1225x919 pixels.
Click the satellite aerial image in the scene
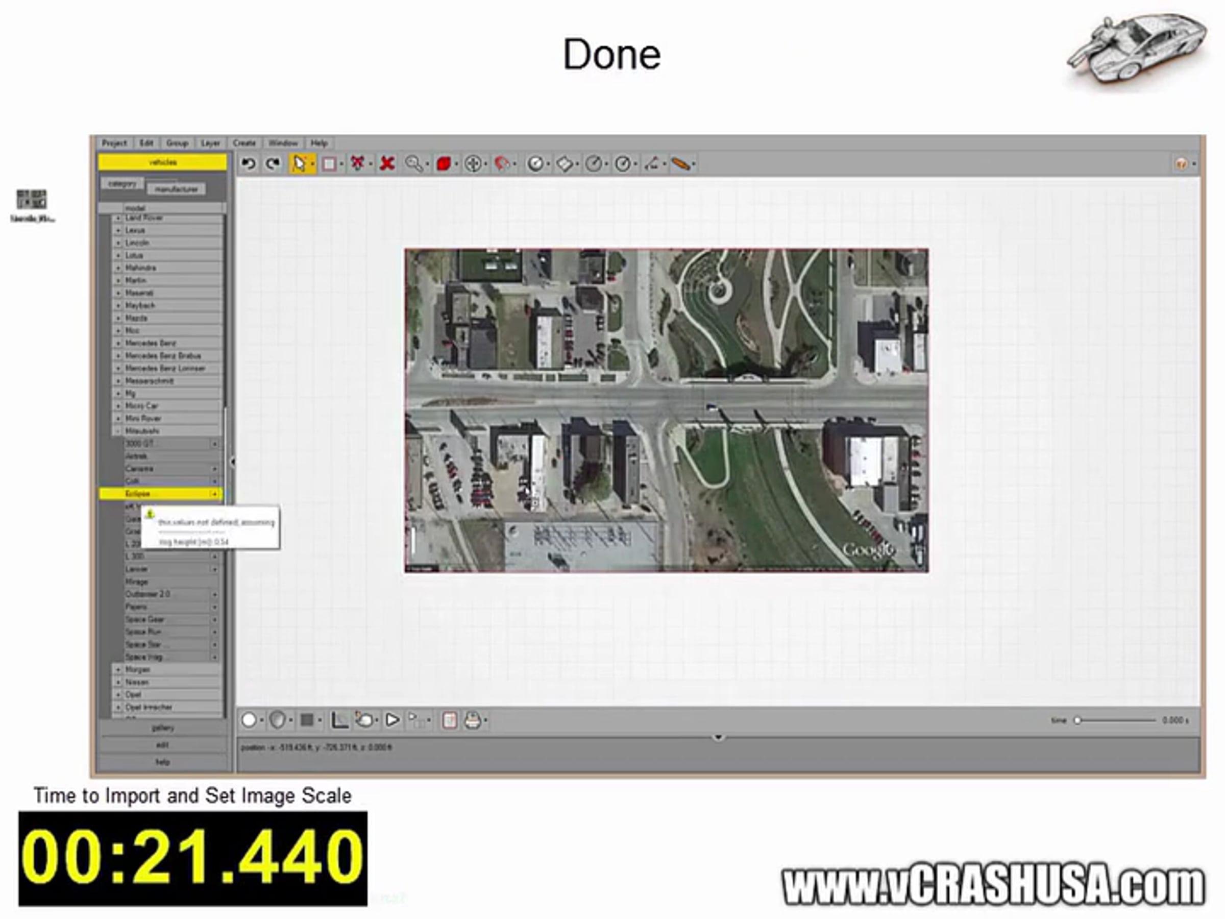667,410
